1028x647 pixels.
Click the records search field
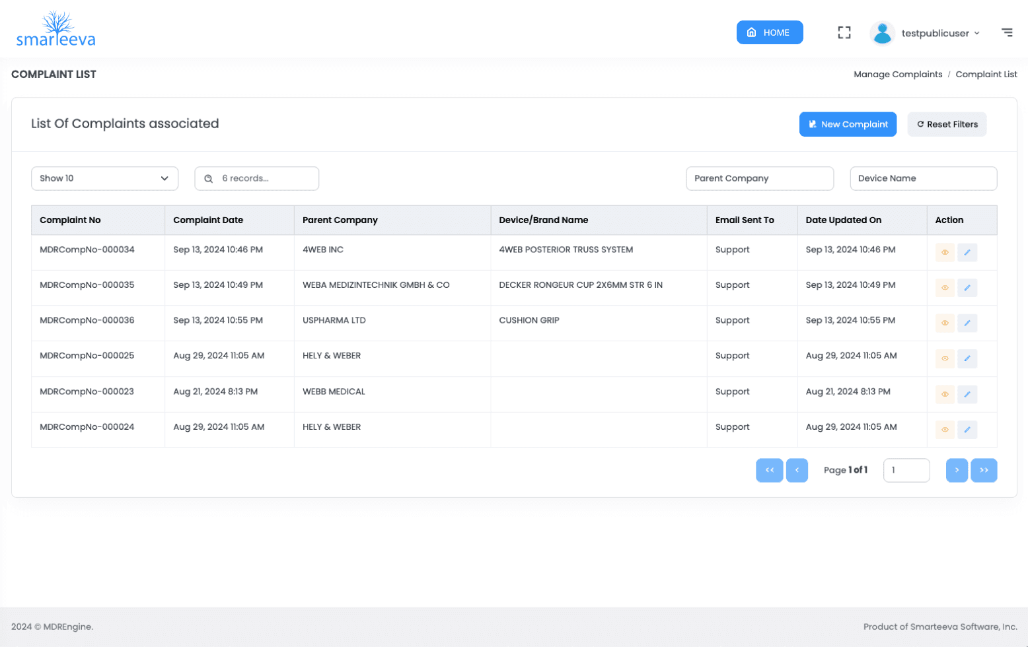coord(257,178)
